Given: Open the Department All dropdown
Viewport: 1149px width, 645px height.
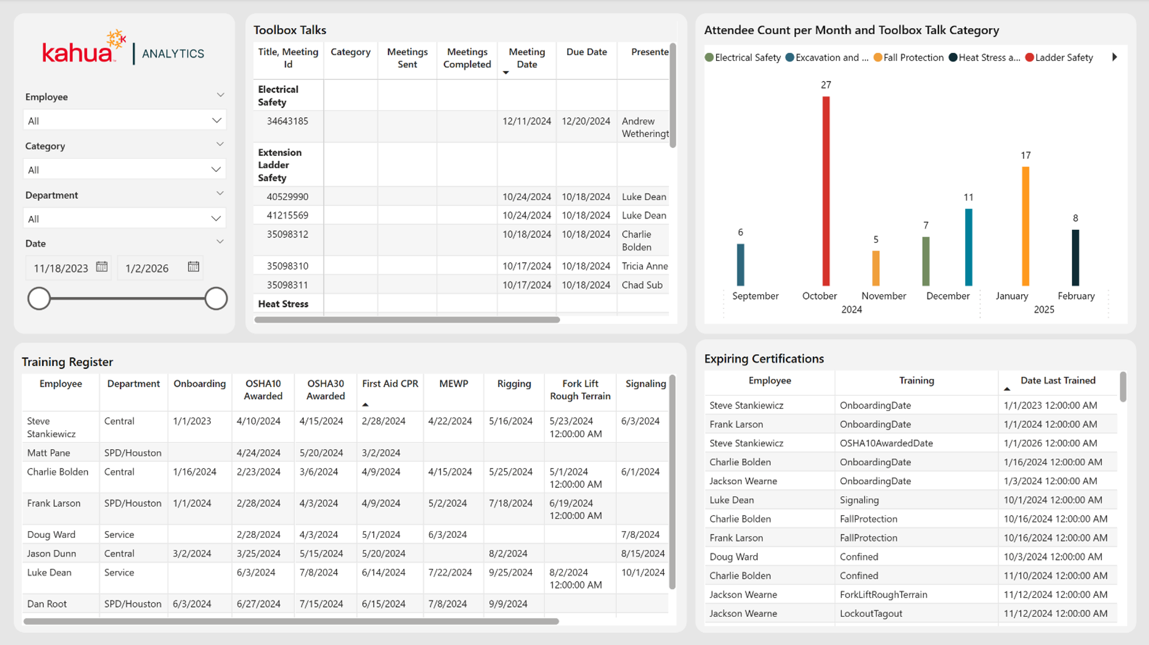Looking at the screenshot, I should pos(124,219).
